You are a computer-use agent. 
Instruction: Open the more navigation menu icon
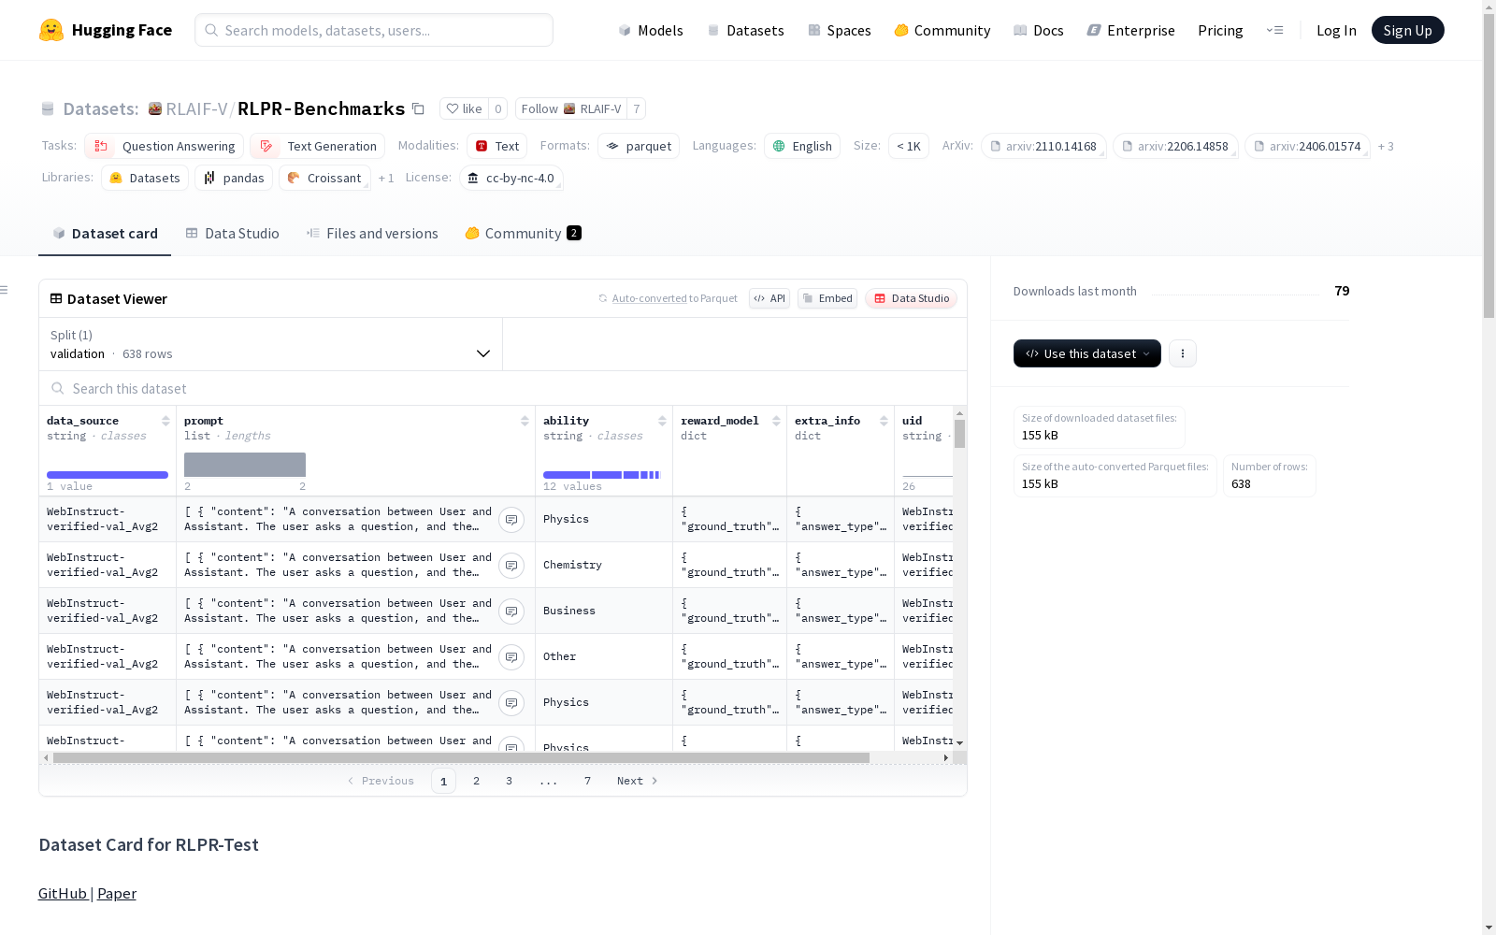click(1274, 30)
